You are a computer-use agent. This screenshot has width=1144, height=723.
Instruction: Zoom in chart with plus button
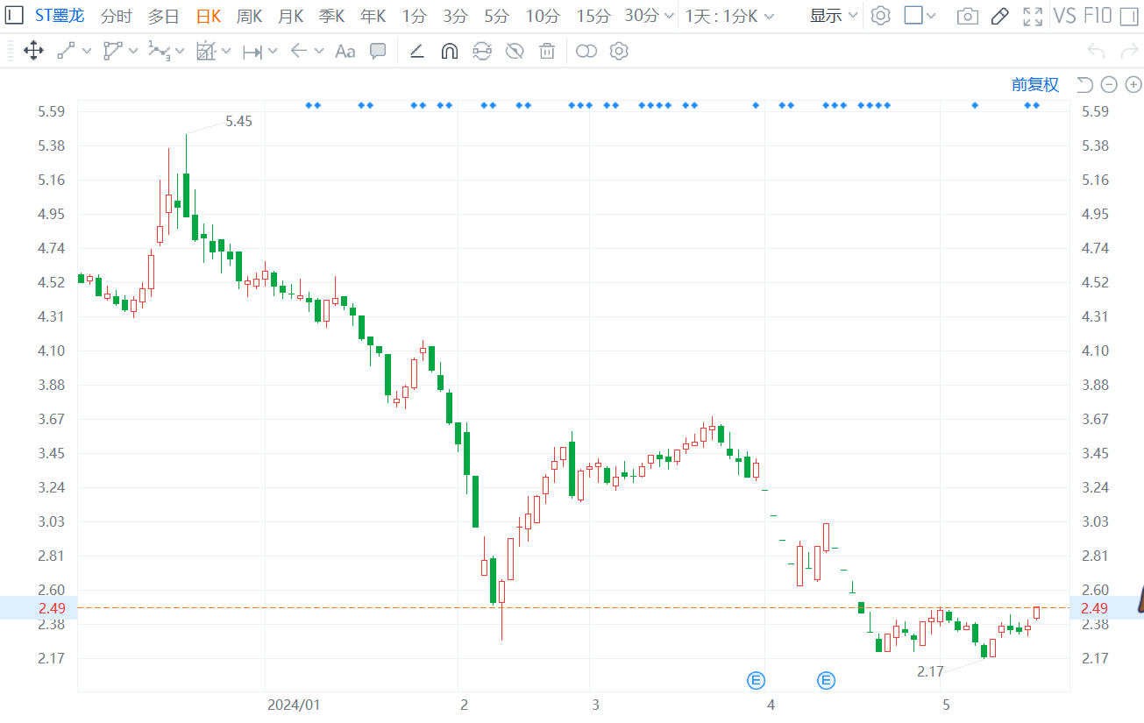tap(1133, 84)
